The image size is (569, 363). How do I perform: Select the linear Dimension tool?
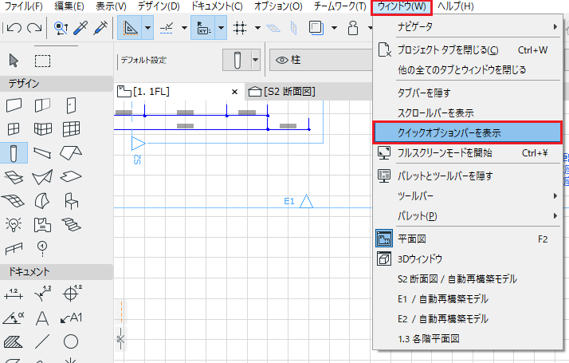14,294
